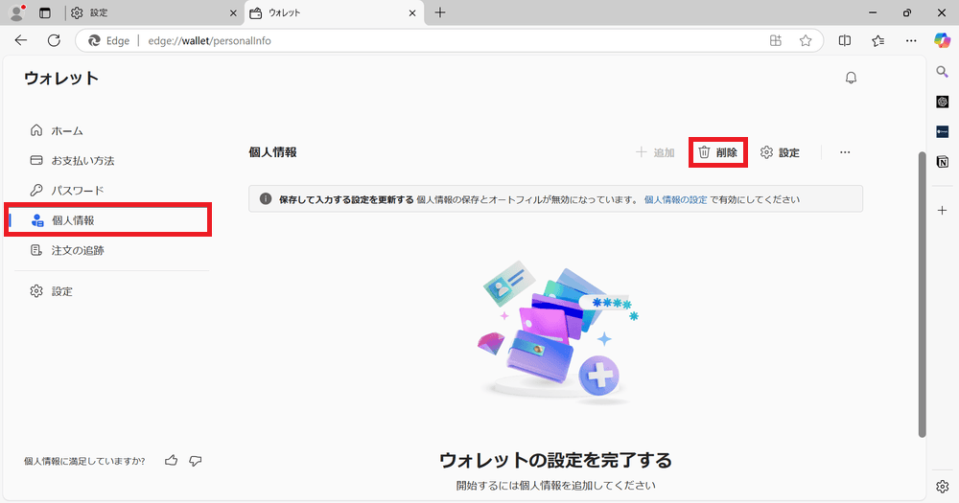Click the 個人情報の設定 link

click(675, 199)
